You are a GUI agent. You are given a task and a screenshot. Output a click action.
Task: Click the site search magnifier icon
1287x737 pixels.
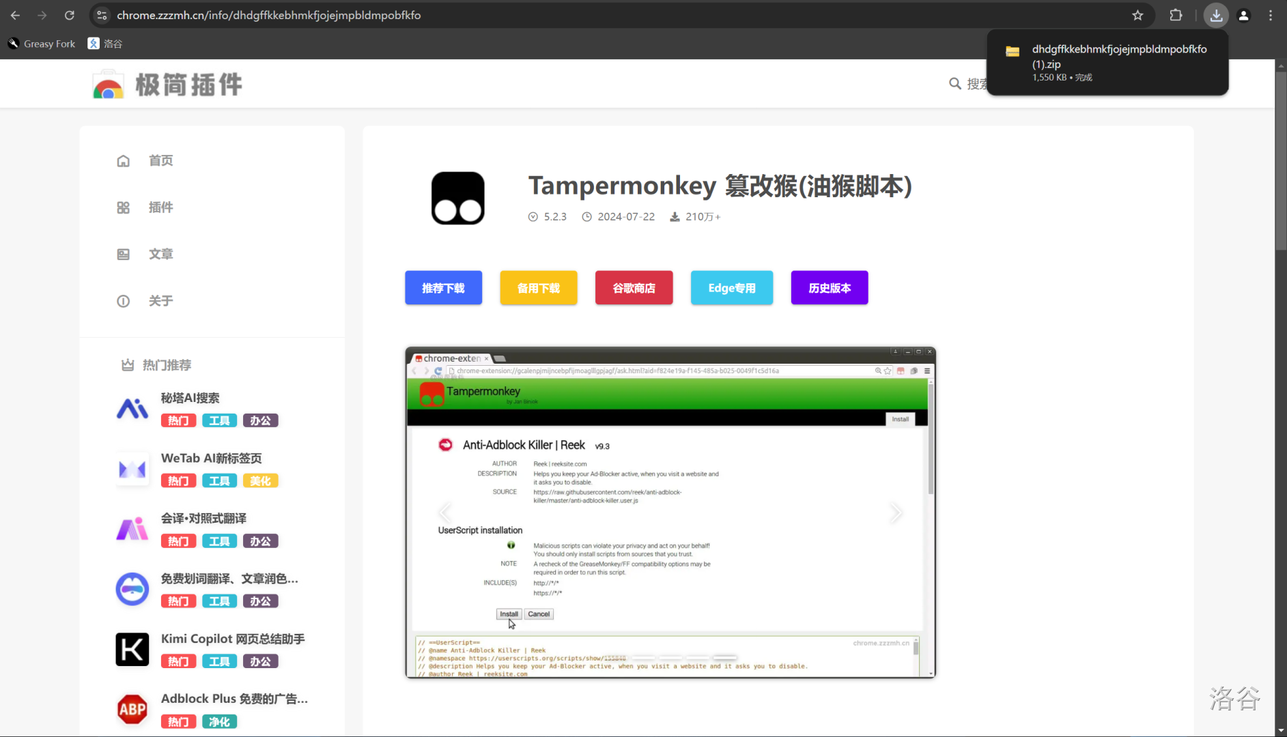point(954,83)
